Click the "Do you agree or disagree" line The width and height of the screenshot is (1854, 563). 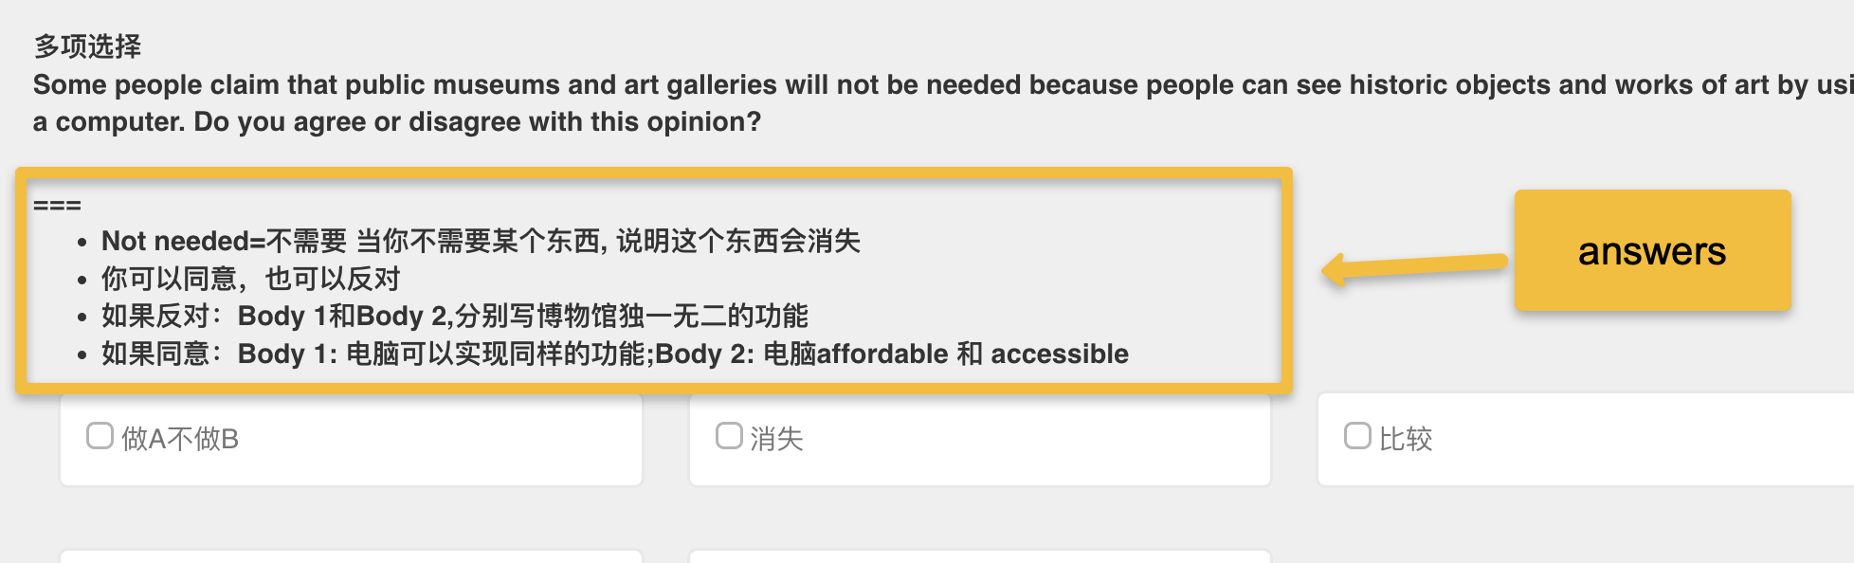point(396,121)
